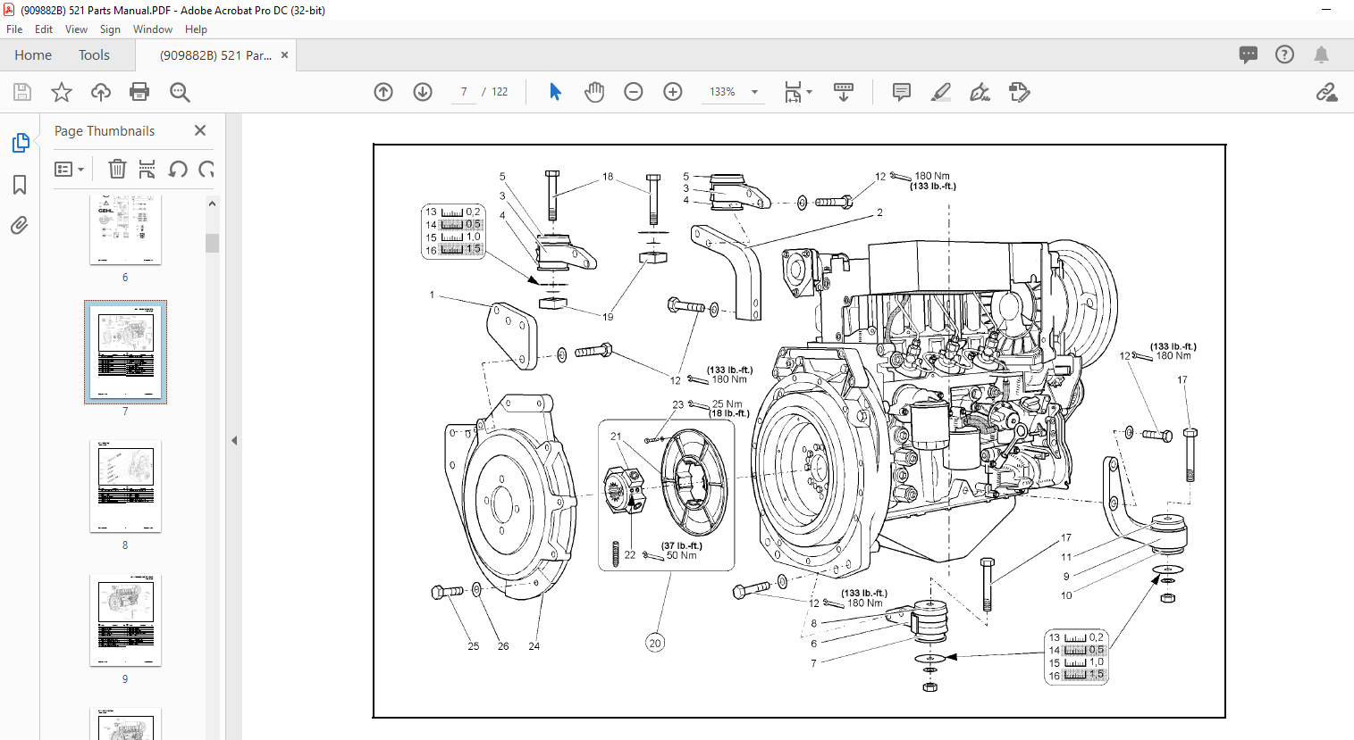Click the share link icon

click(x=1327, y=92)
